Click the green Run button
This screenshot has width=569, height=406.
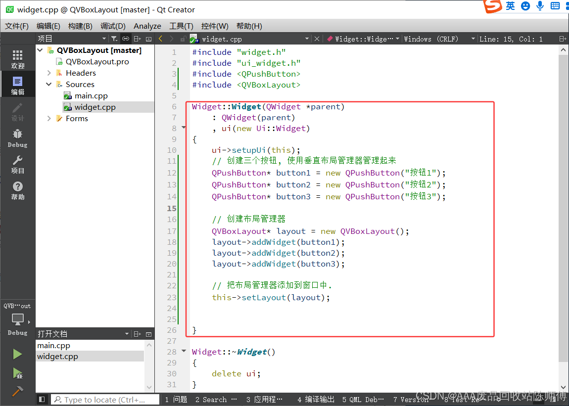click(17, 354)
